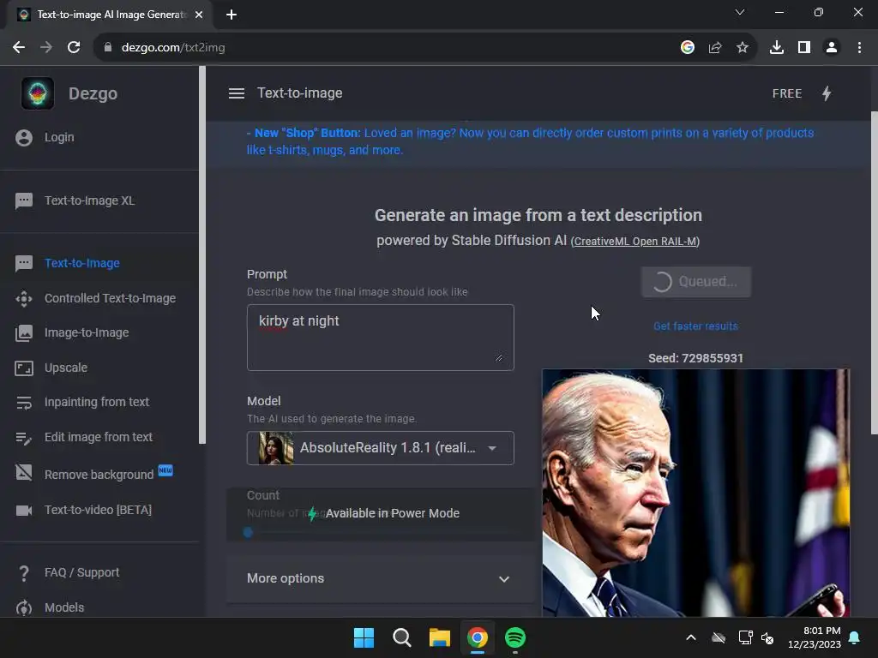This screenshot has height=658, width=878.
Task: Click the page vertical scrollbar
Action: tap(874, 273)
